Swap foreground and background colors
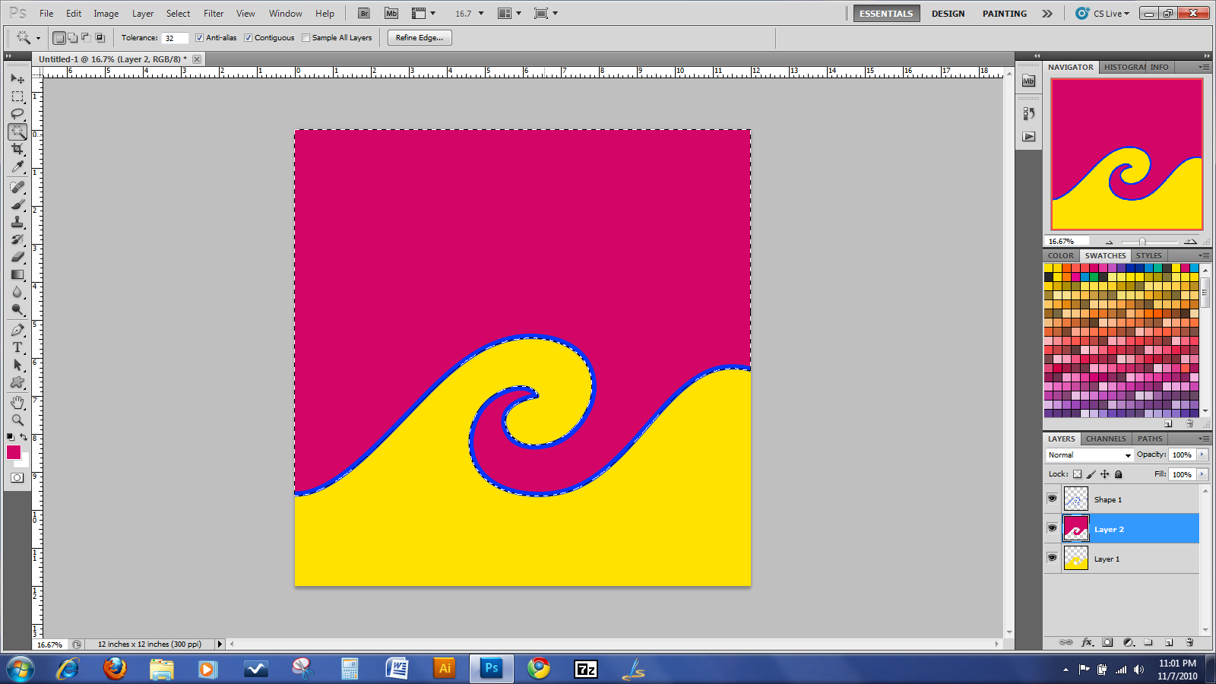1216x684 pixels. tap(24, 437)
